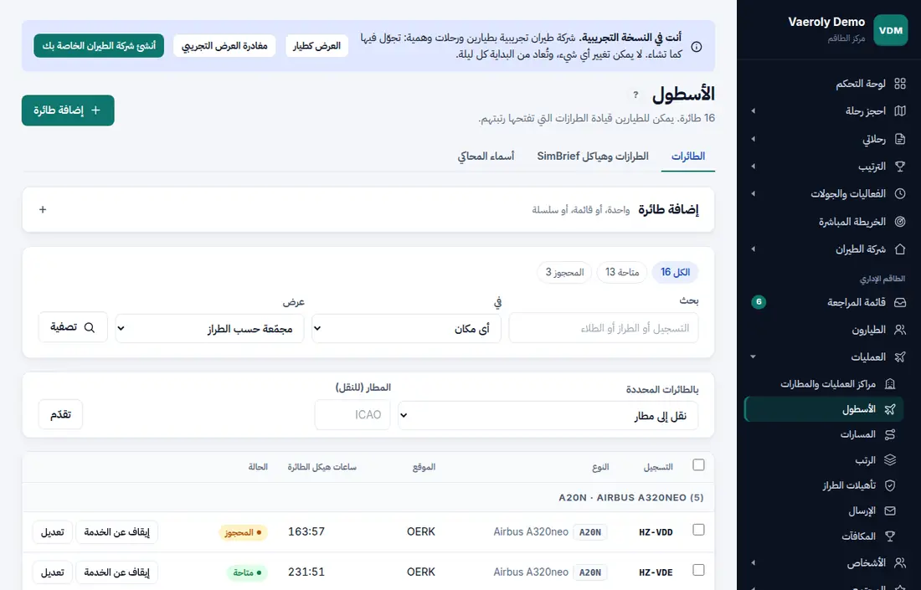Screen dimensions: 921x590
Task: Collapse the العمليات section arrow
Action: click(x=753, y=357)
